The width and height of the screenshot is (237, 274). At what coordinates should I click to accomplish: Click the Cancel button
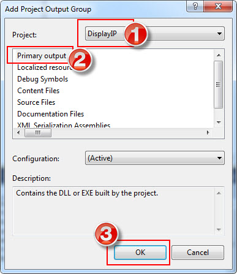tap(198, 253)
